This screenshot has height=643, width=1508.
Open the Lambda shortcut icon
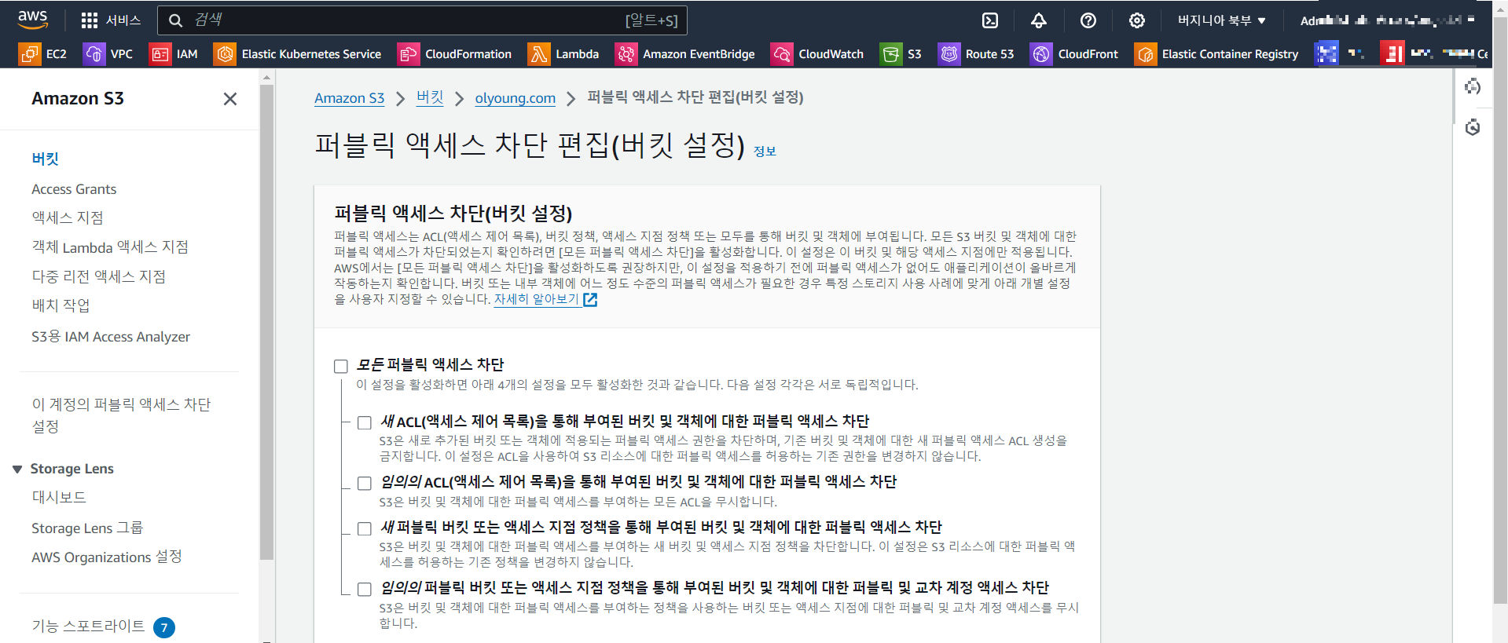(x=539, y=54)
